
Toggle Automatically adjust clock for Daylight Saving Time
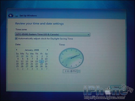(x=16, y=39)
